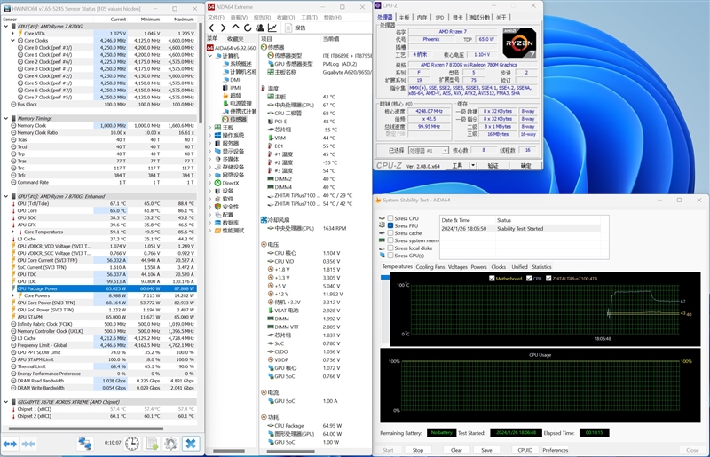Viewport: 710px width, 457px height.
Task: Click HWiNFO horizontal scrollbar thumb
Action: (86, 429)
